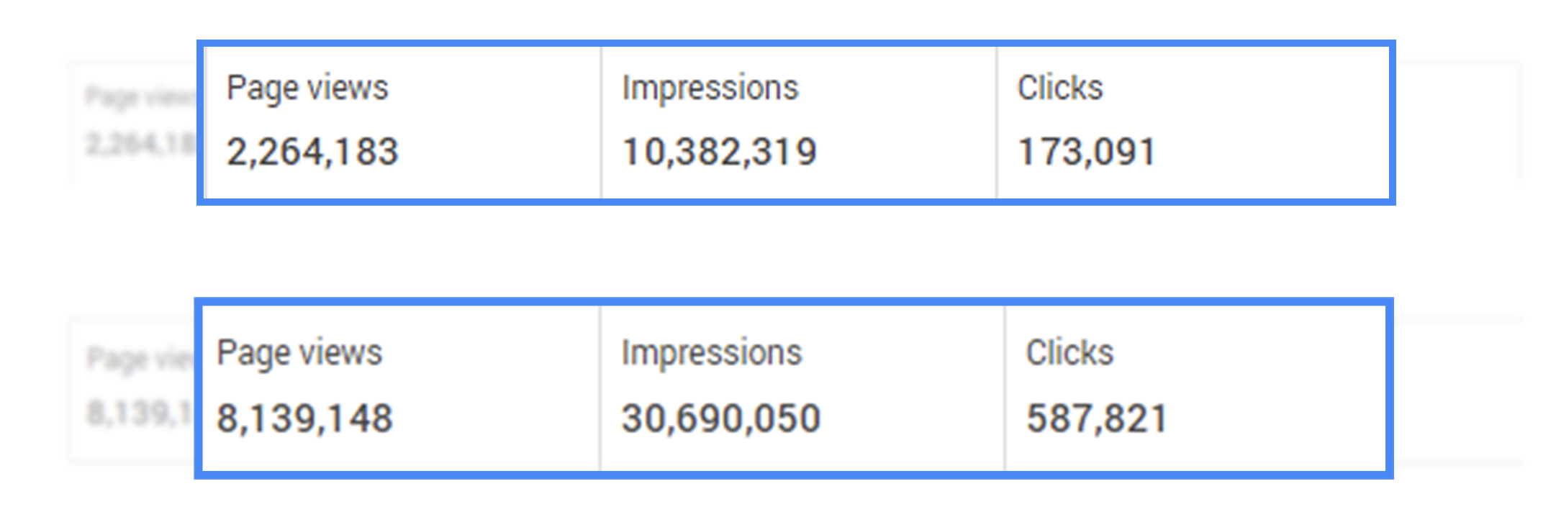Click the top Impressions label

click(x=710, y=88)
